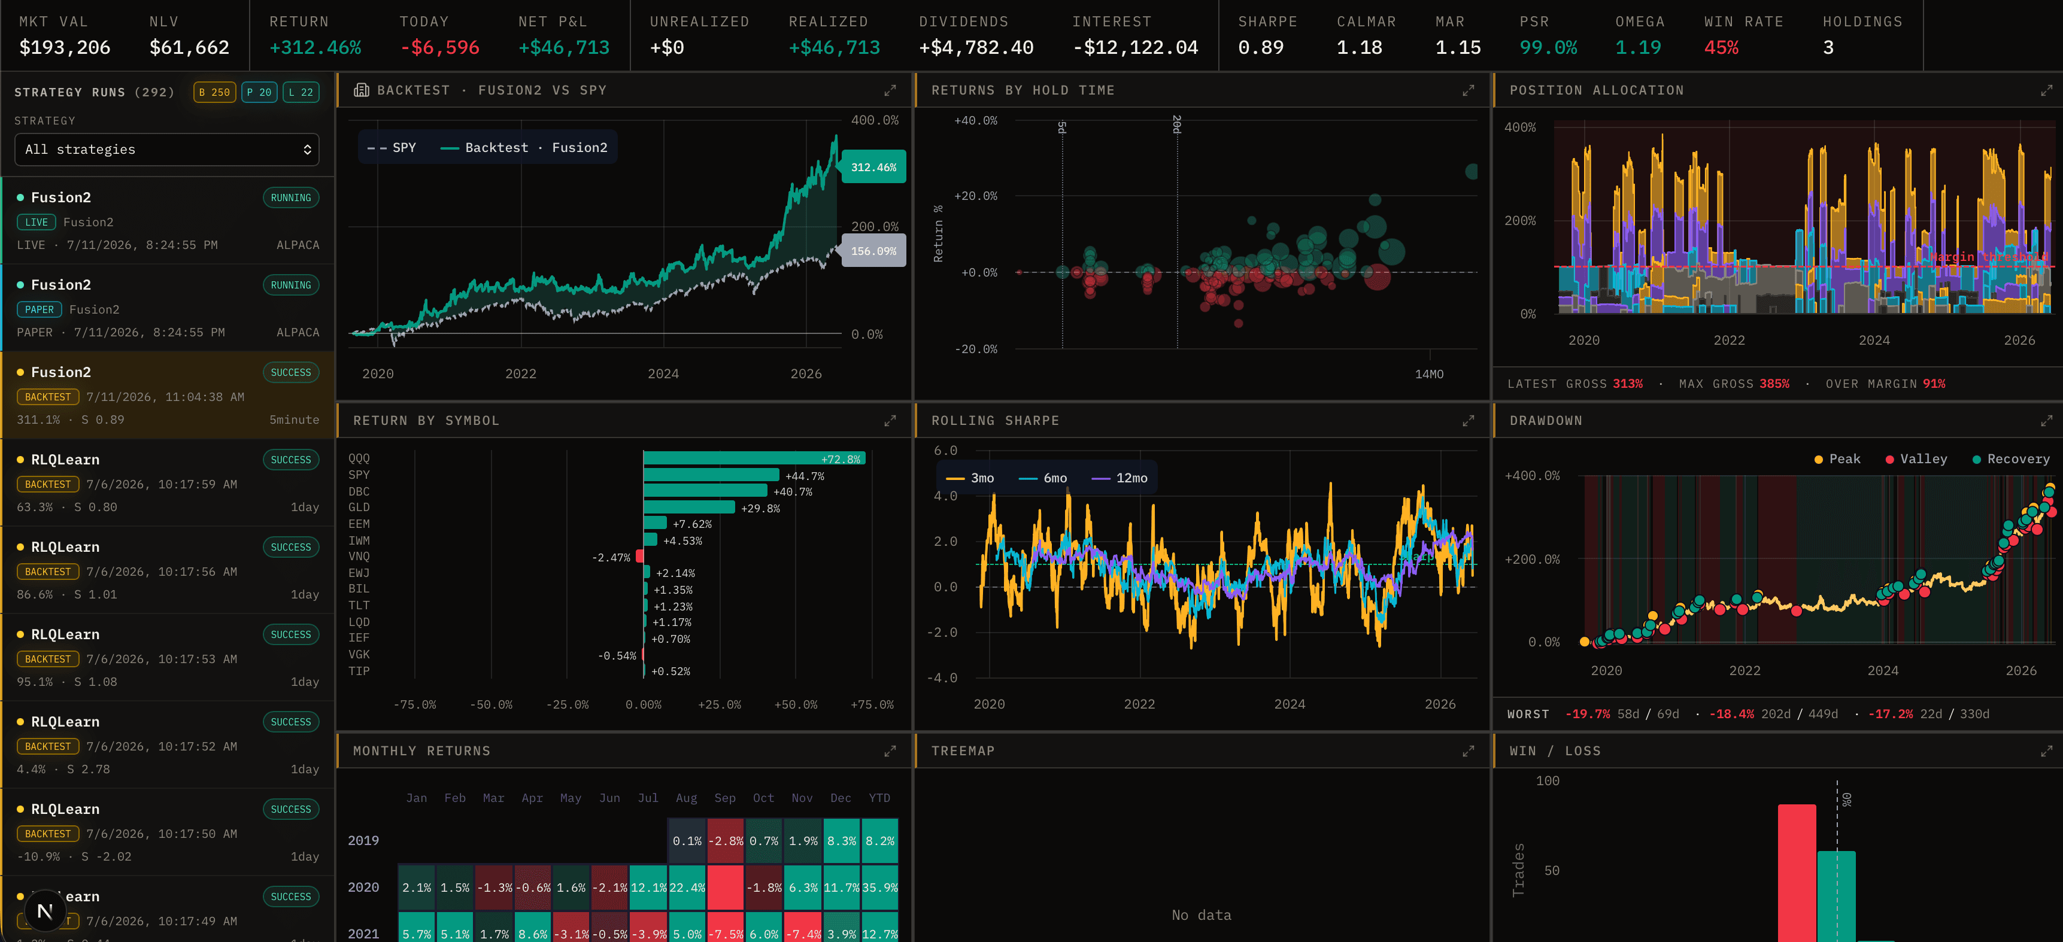This screenshot has width=2063, height=942.
Task: Click the 2021 Jan 5.7% monthly cell
Action: click(x=417, y=928)
